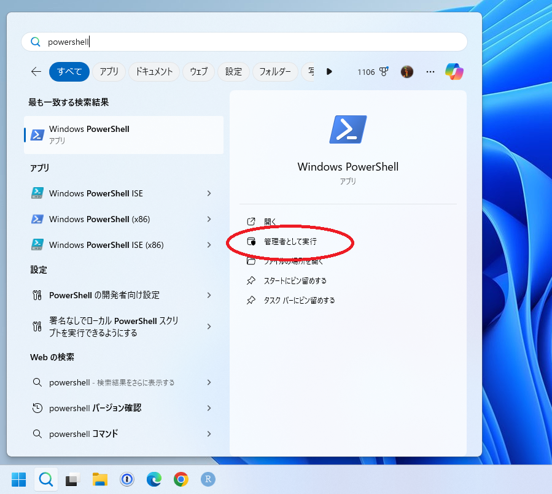Click the large PowerShell icon in details pane
The height and width of the screenshot is (494, 552).
point(348,129)
